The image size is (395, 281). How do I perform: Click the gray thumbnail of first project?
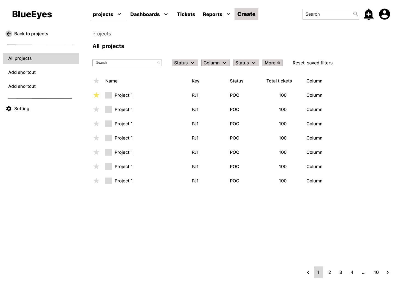pyautogui.click(x=109, y=95)
